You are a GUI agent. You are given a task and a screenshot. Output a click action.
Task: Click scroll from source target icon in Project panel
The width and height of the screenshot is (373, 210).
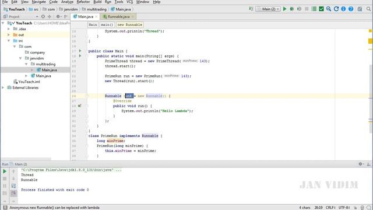43,17
